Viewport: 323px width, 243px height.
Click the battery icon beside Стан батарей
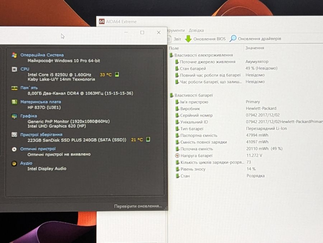pyautogui.click(x=177, y=69)
